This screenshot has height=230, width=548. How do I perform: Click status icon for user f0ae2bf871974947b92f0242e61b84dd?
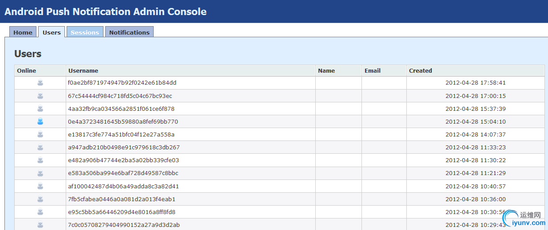[40, 83]
